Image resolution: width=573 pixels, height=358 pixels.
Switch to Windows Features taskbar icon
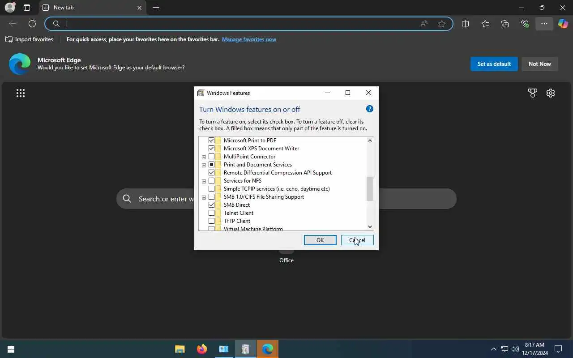coord(245,349)
